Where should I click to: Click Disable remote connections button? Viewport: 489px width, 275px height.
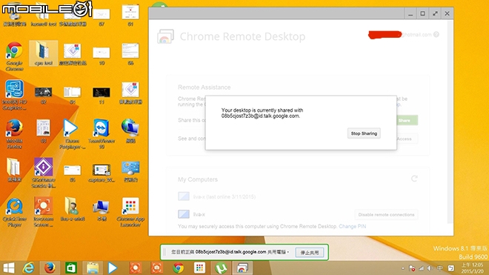[x=386, y=215]
